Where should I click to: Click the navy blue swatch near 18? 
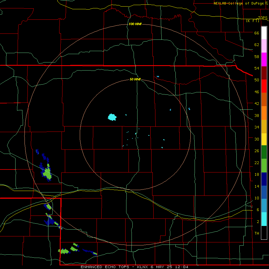[x=264, y=179]
